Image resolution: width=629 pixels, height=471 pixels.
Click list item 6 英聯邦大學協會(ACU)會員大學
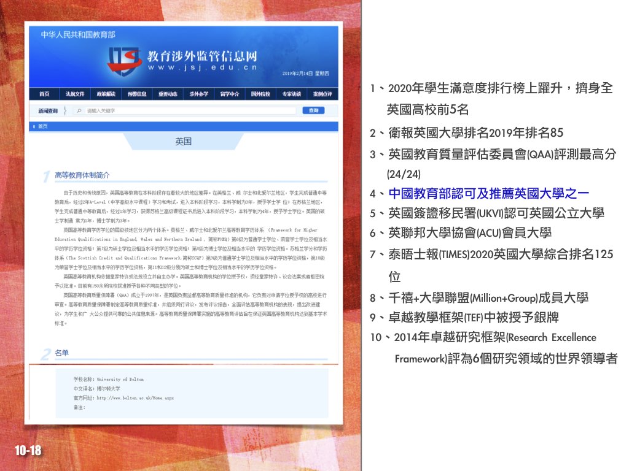pos(461,232)
